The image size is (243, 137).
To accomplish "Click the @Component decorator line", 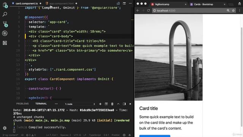I will coord(36,17).
